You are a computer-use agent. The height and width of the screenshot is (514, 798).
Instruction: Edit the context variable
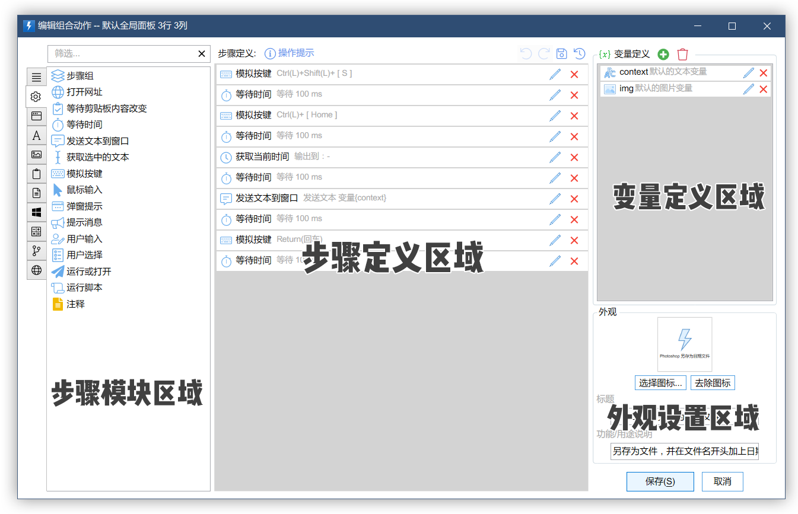click(x=749, y=72)
